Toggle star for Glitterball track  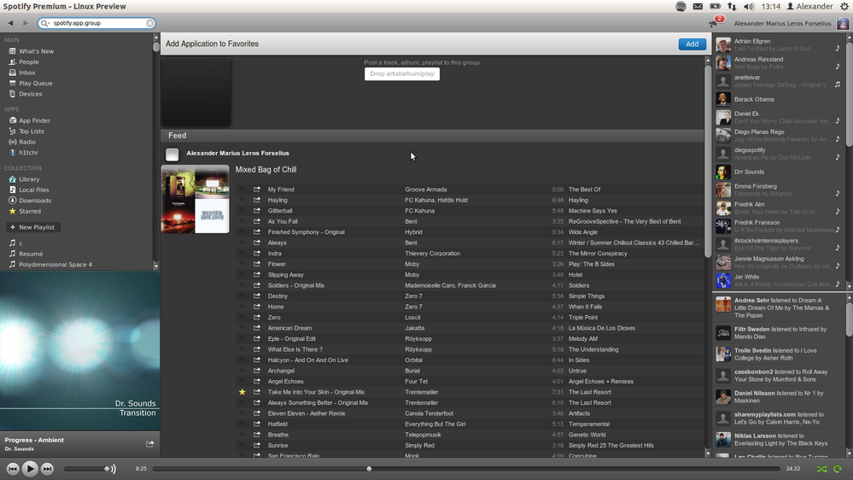[x=242, y=211]
